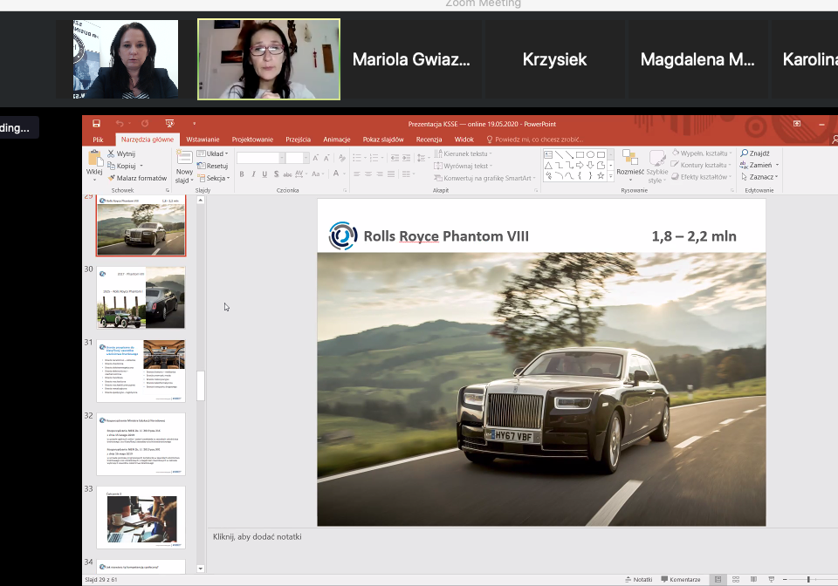
Task: Click the Wklej (Paste) clipboard icon
Action: pyautogui.click(x=94, y=159)
